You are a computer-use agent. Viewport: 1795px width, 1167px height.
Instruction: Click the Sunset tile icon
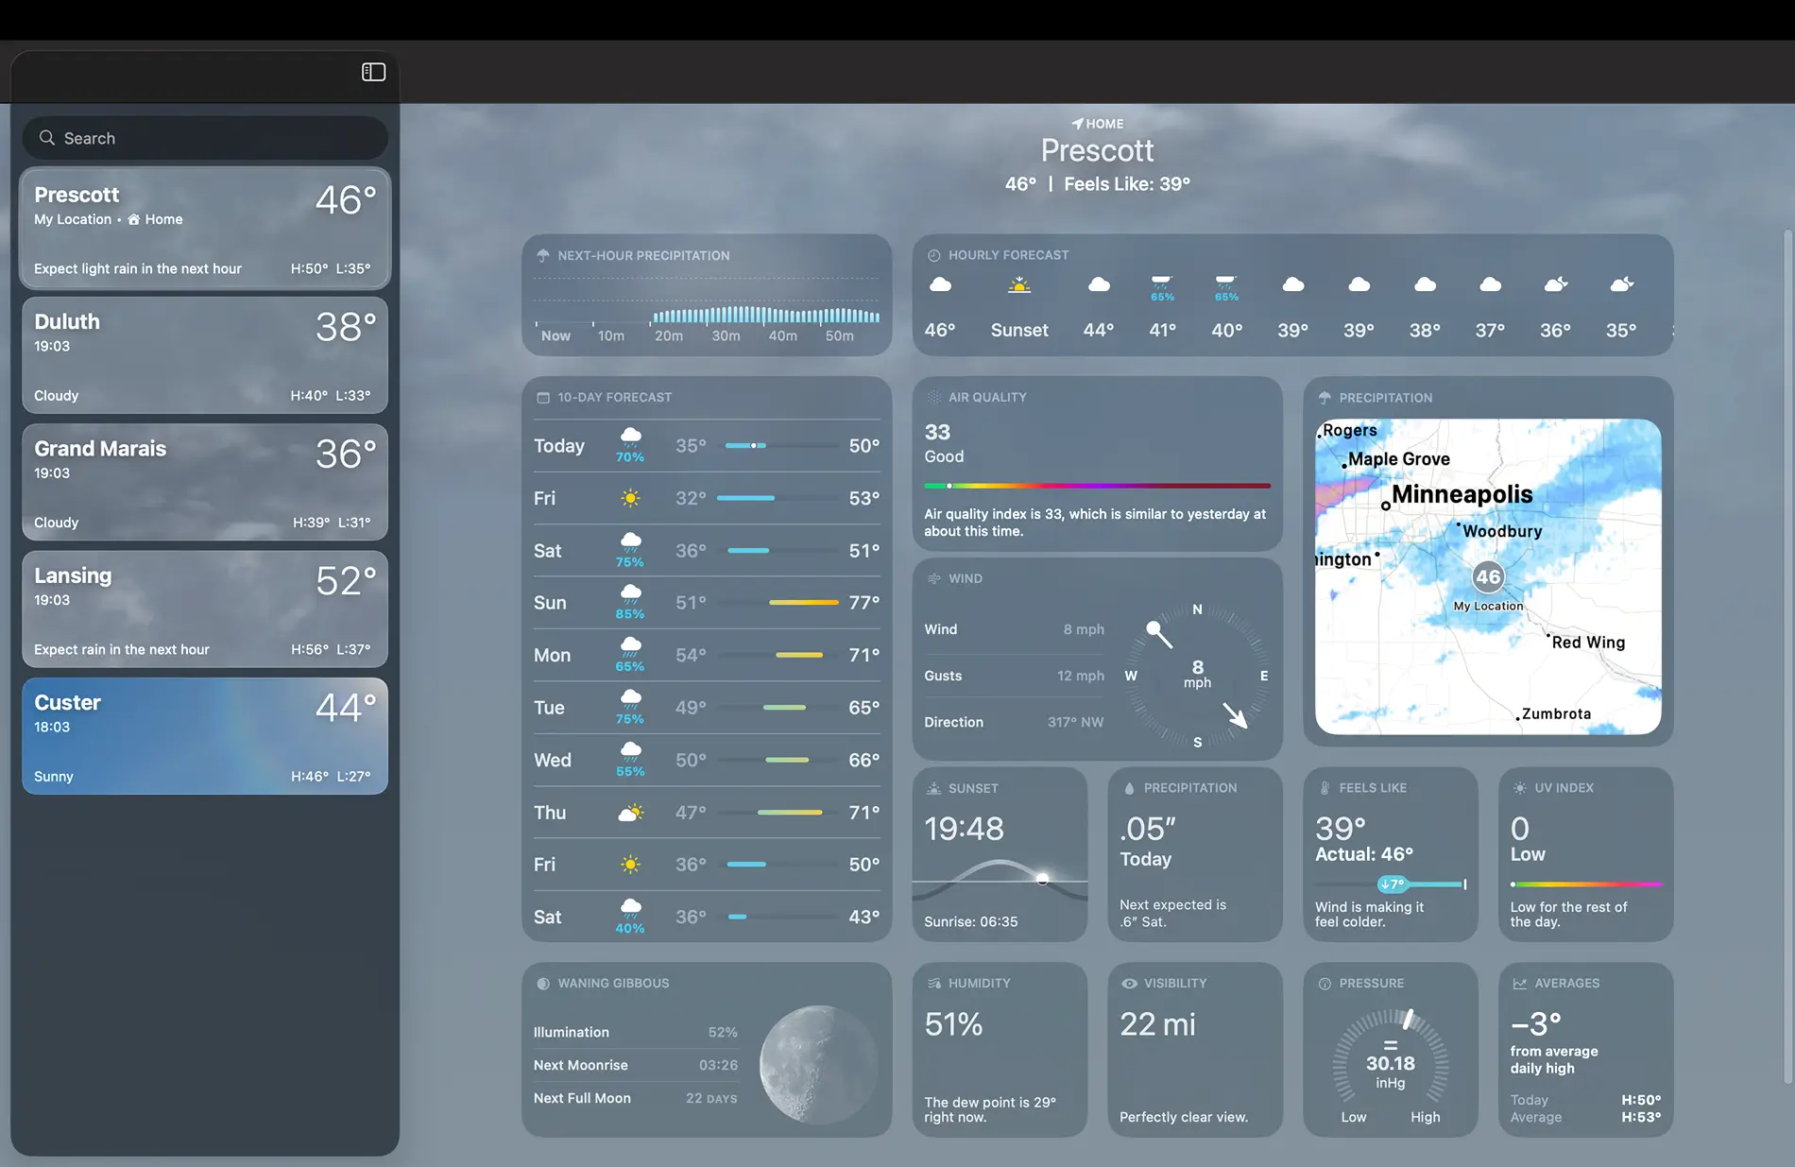[933, 788]
